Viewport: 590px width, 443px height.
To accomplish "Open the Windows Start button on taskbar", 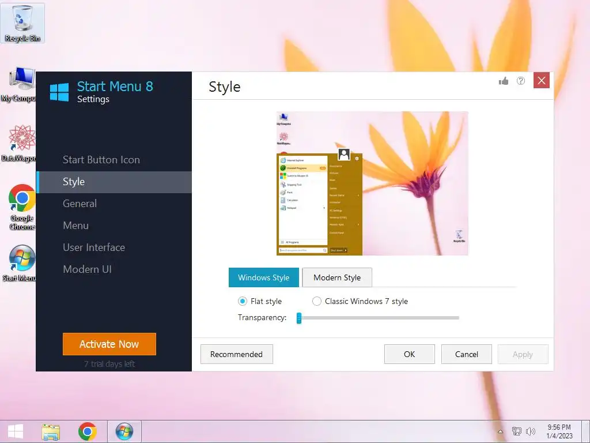I will click(x=16, y=431).
